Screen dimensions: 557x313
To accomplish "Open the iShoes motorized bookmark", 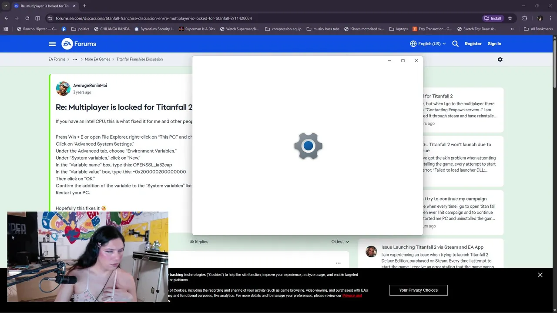I will point(364,29).
